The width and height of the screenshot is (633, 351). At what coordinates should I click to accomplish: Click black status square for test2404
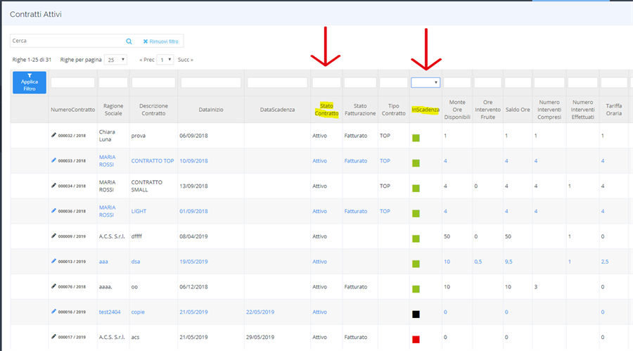pyautogui.click(x=416, y=314)
